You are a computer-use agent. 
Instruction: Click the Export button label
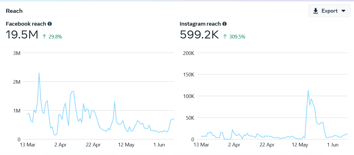pyautogui.click(x=329, y=11)
